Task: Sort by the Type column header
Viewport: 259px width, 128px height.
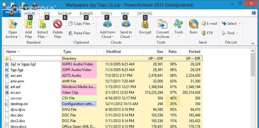Action: 79,52
